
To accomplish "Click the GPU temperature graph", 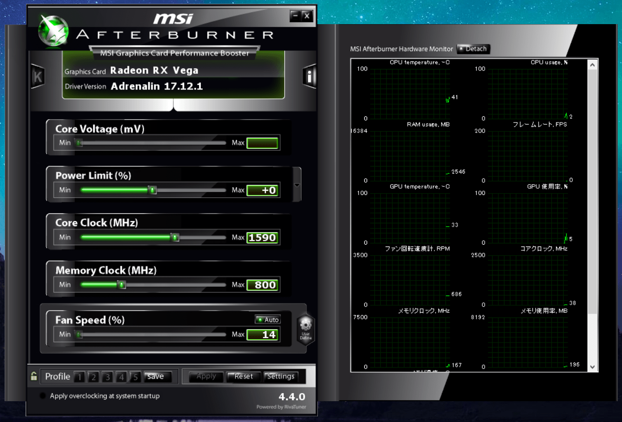I will click(410, 218).
